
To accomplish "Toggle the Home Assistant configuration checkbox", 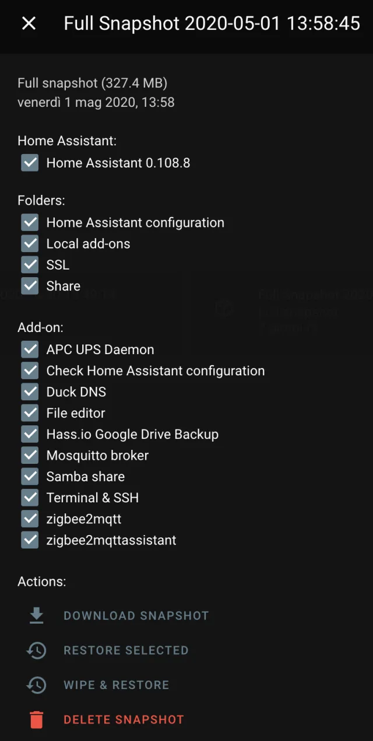I will [29, 222].
